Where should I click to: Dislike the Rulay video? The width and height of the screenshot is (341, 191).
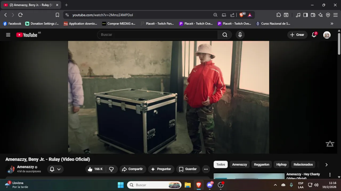click(112, 169)
